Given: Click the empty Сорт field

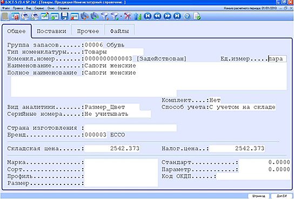Looking at the screenshot, I should (x=121, y=169).
